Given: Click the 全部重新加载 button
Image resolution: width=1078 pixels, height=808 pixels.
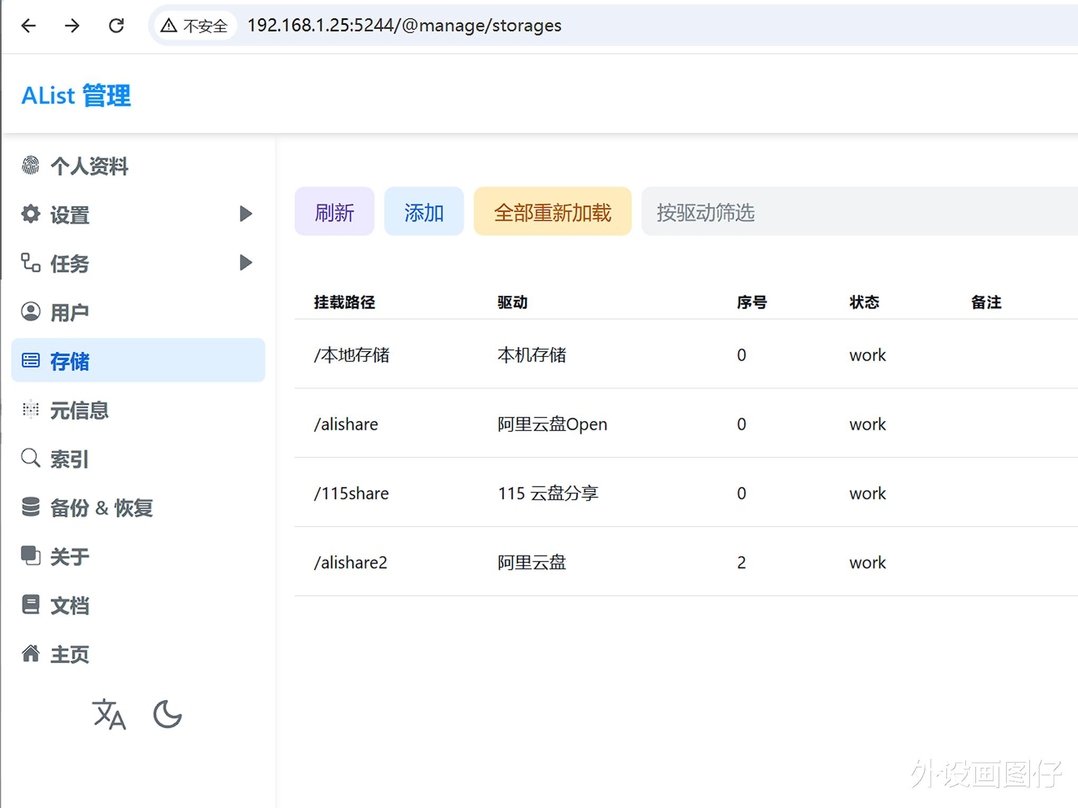Looking at the screenshot, I should coord(552,212).
